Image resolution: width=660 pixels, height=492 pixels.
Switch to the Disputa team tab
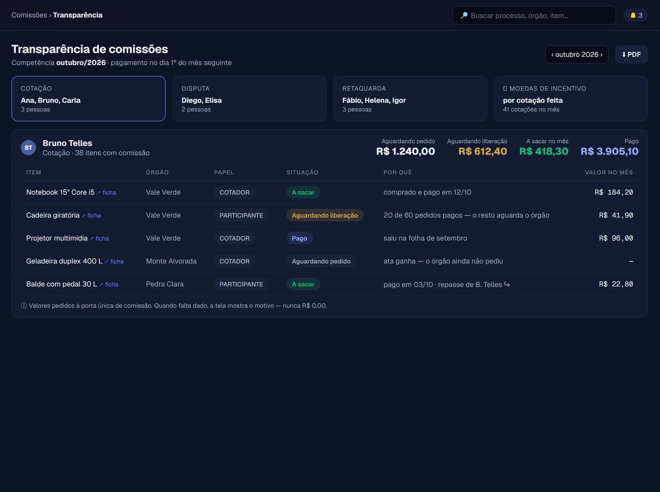(249, 99)
